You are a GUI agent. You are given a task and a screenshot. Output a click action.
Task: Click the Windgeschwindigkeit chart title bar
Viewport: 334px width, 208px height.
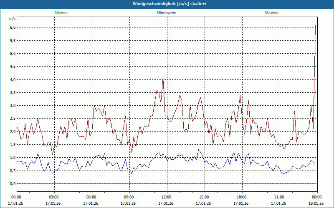click(x=167, y=4)
